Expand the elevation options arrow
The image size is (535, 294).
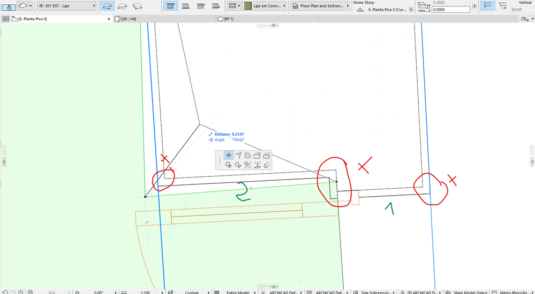point(474,6)
